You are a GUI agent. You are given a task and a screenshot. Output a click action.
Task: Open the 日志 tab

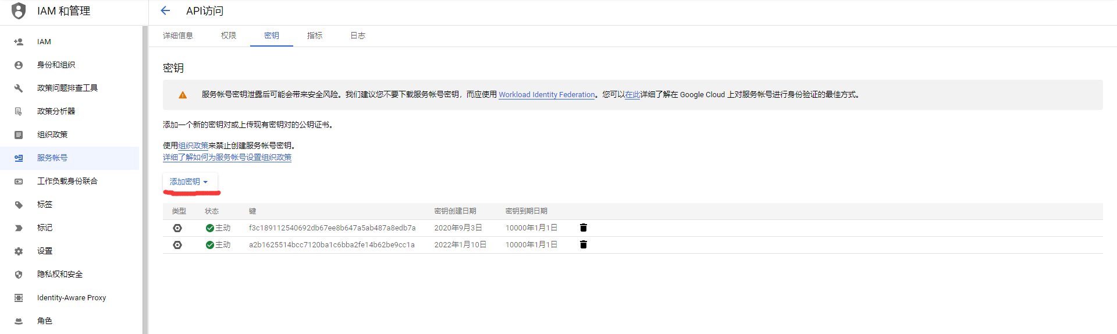pos(357,35)
